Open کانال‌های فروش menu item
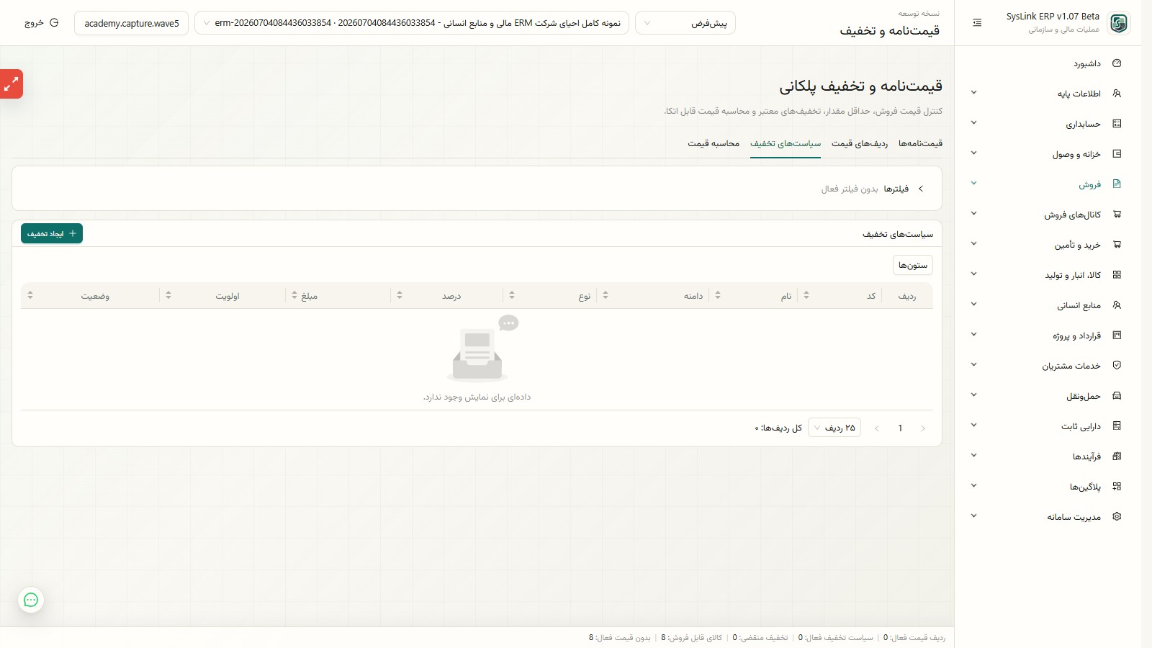 point(1048,215)
